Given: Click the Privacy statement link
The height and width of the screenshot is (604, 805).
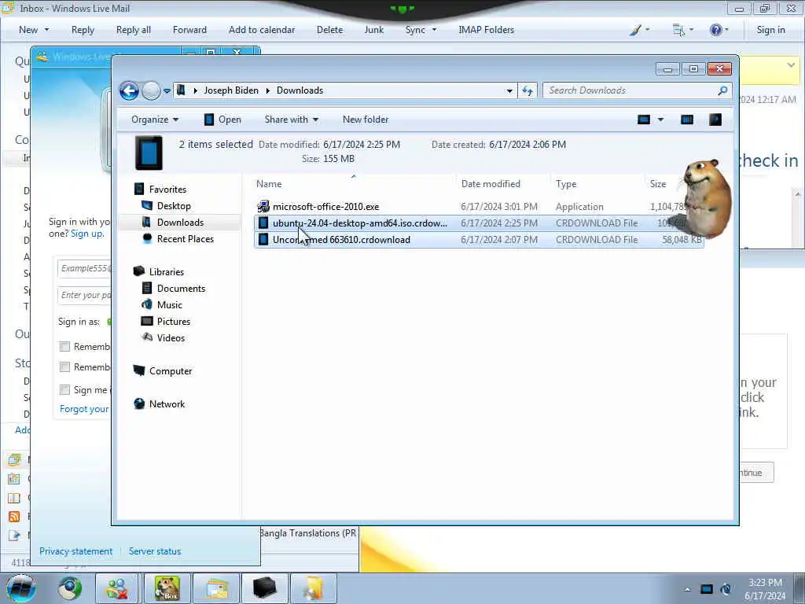Looking at the screenshot, I should point(76,551).
